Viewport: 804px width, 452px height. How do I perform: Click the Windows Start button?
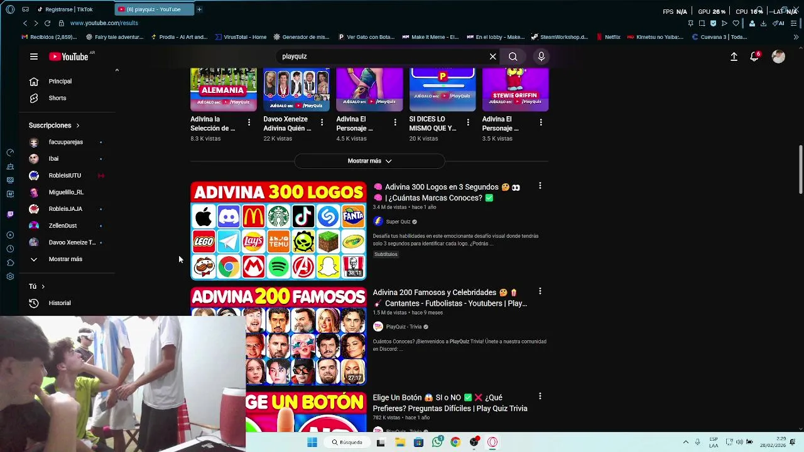[312, 442]
